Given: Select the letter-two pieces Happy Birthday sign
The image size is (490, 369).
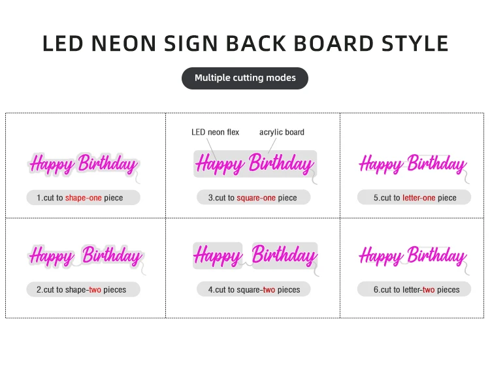Looking at the screenshot, I should tap(413, 255).
